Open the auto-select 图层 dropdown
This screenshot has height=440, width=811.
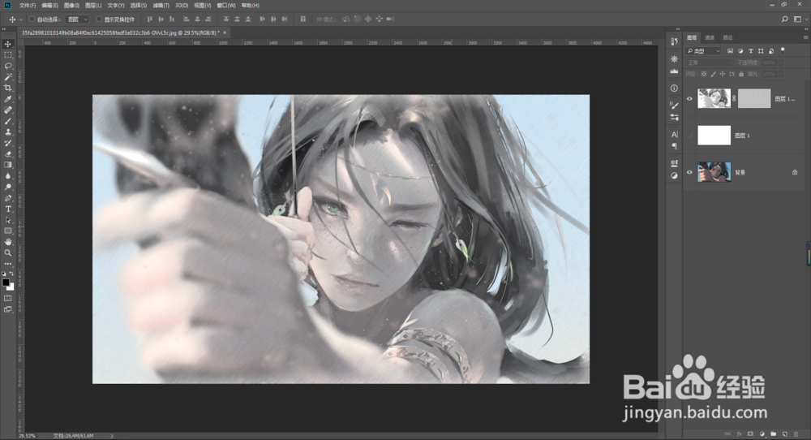(78, 19)
